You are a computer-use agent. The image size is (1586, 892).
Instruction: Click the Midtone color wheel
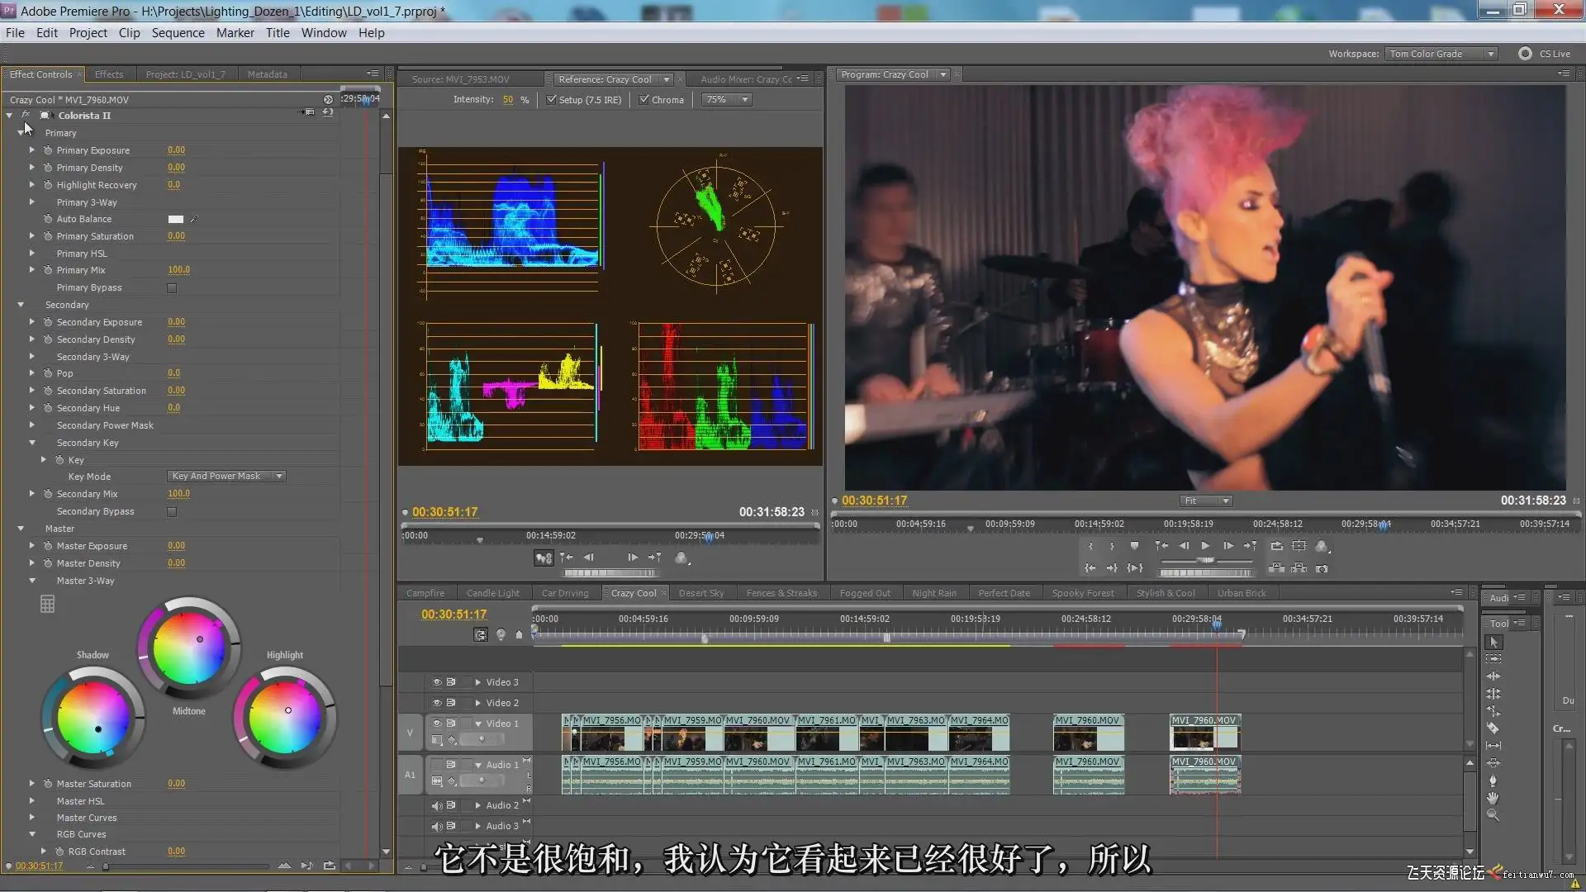(189, 648)
